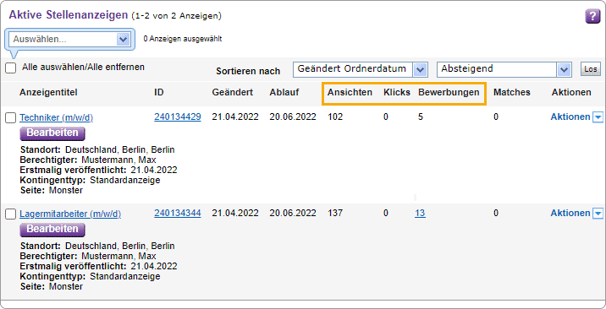This screenshot has width=606, height=309.
Task: Check the Techniker (m/w/d) row checkbox
Action: click(11, 118)
